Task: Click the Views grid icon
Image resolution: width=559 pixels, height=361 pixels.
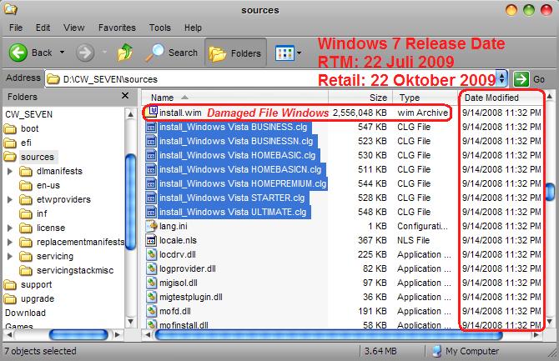Action: [x=285, y=53]
